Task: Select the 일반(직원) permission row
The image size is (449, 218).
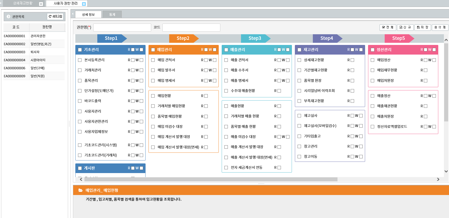Action: 34,76
